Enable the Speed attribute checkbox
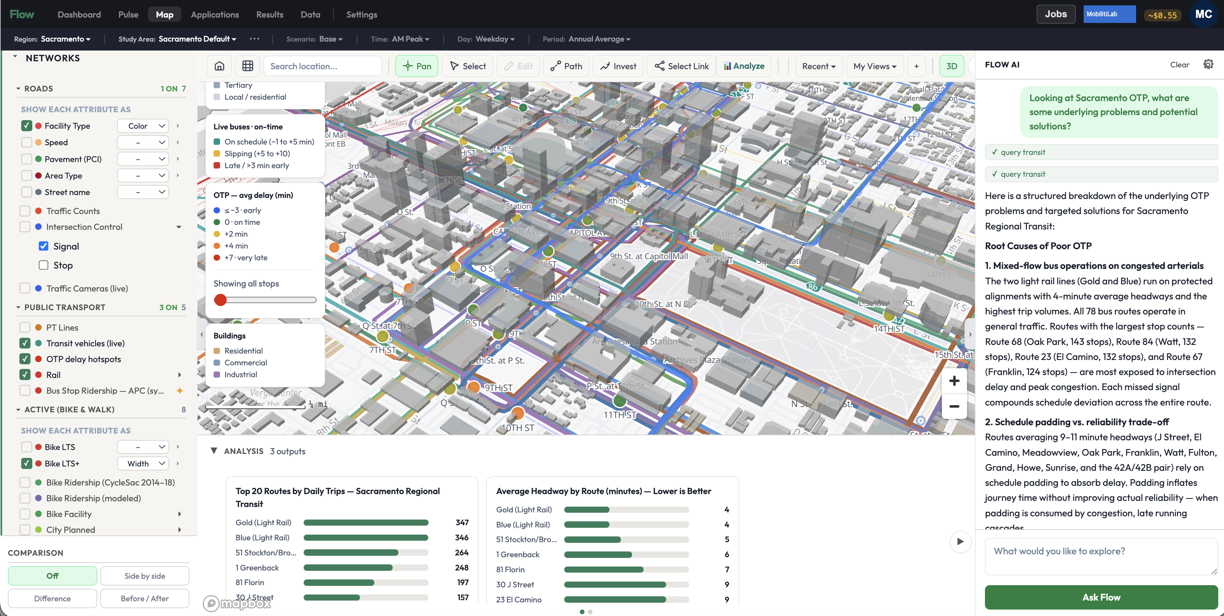This screenshot has height=616, width=1224. coord(27,142)
